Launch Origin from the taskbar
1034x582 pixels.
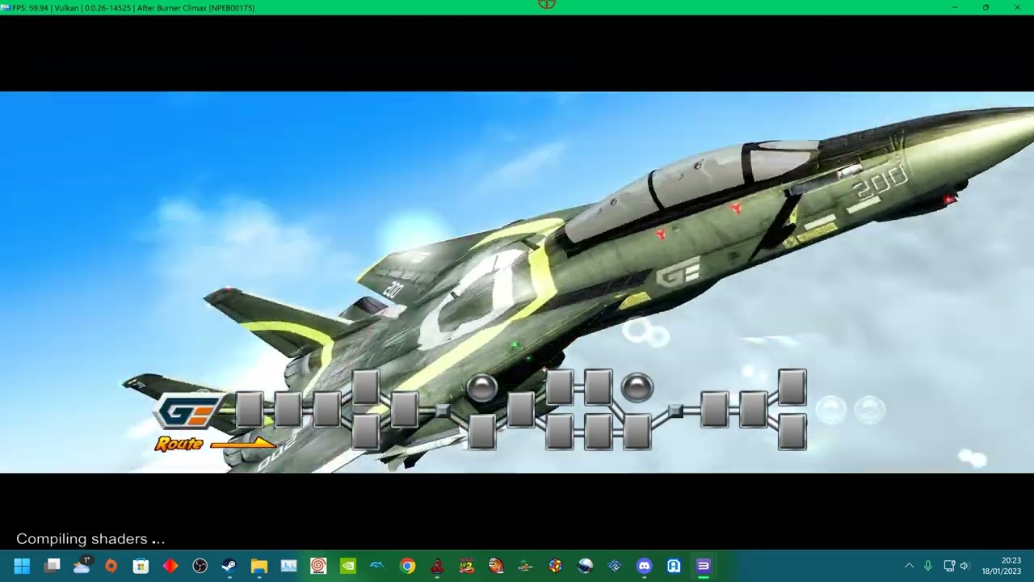click(x=111, y=566)
